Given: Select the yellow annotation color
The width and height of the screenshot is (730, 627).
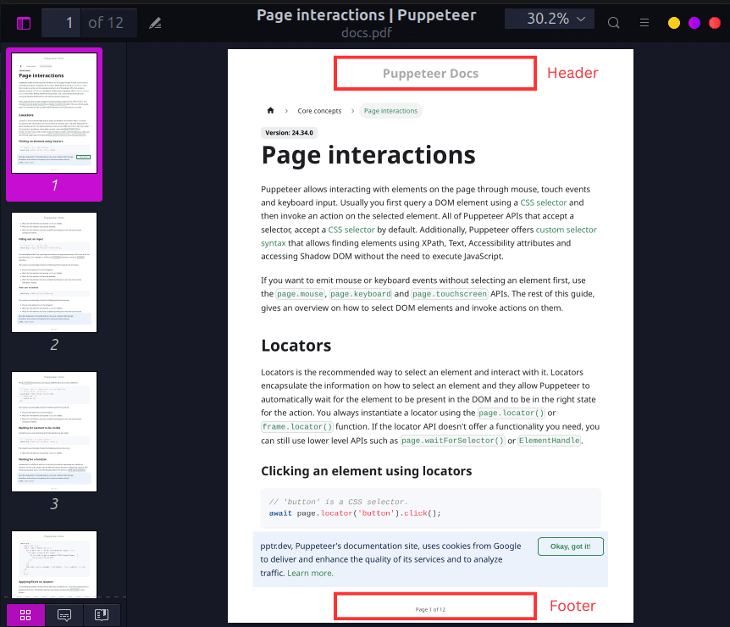Looking at the screenshot, I should [673, 22].
